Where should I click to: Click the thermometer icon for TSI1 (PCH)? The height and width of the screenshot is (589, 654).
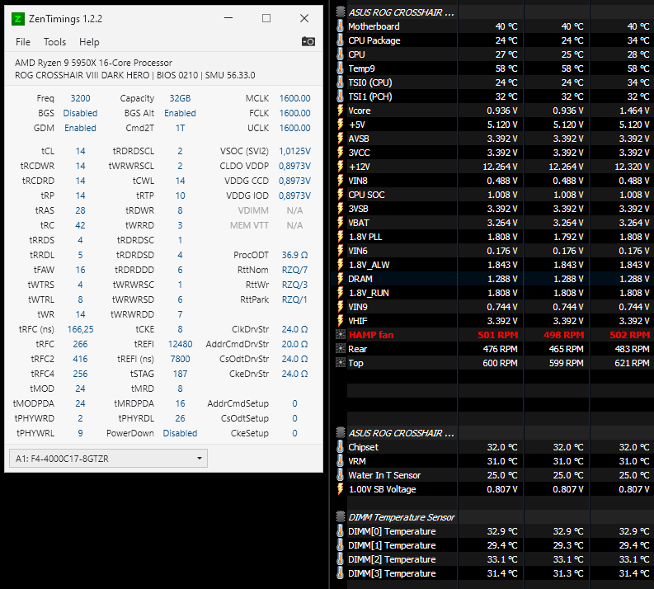click(x=341, y=97)
